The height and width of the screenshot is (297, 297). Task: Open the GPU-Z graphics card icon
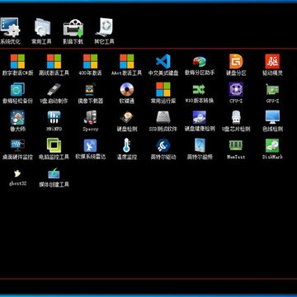[272, 93]
